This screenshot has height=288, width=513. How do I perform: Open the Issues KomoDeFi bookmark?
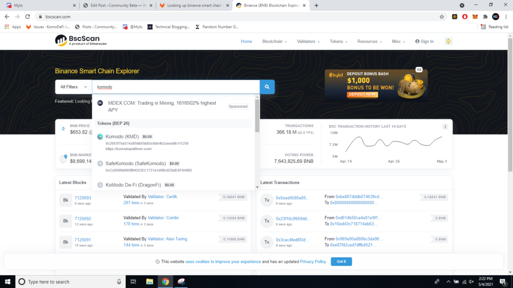48,27
